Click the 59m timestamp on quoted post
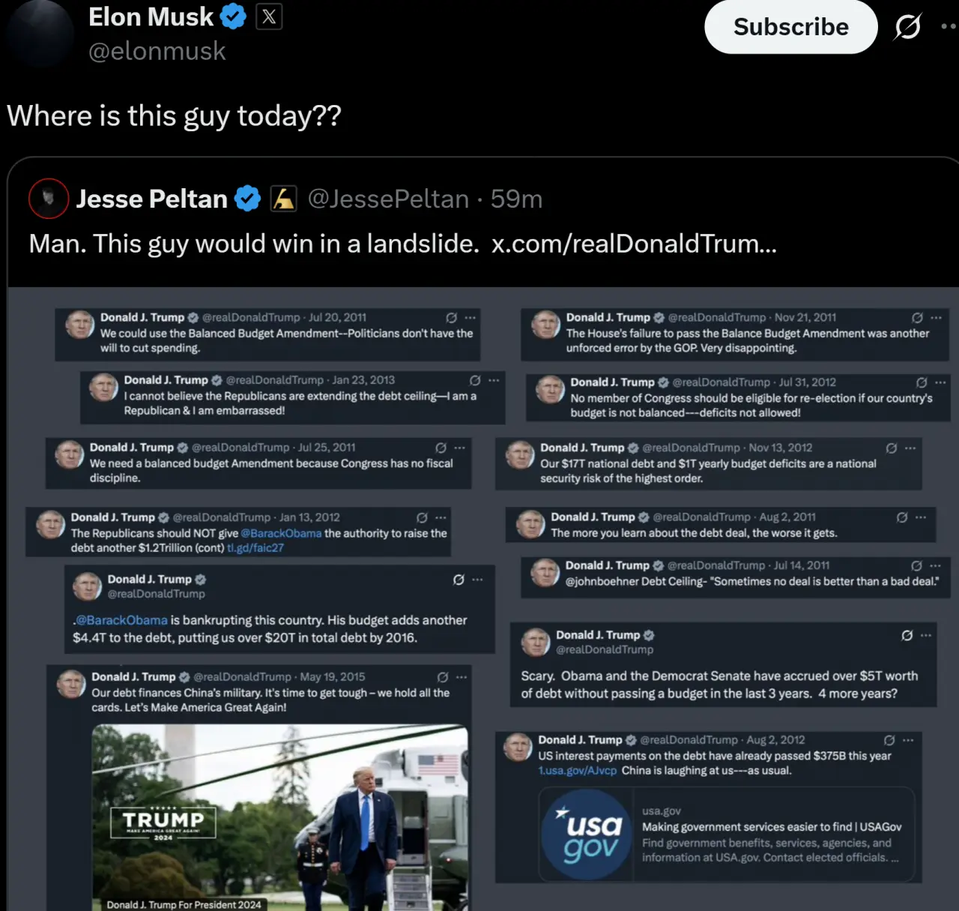This screenshot has width=959, height=911. pos(516,199)
